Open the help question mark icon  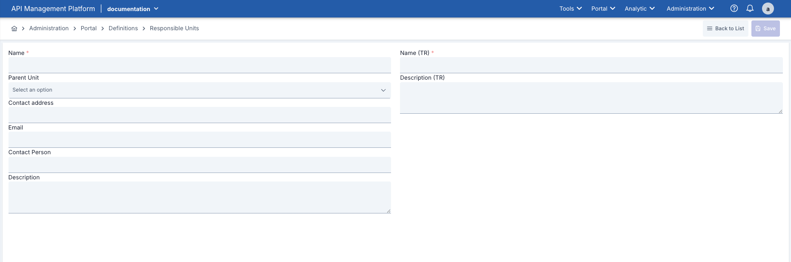click(734, 9)
